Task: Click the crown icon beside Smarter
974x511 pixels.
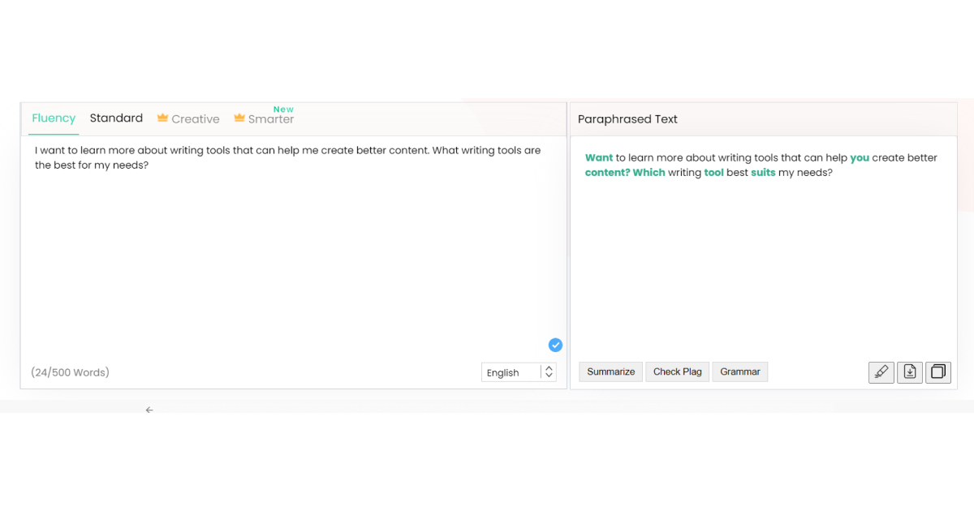Action: [x=239, y=118]
